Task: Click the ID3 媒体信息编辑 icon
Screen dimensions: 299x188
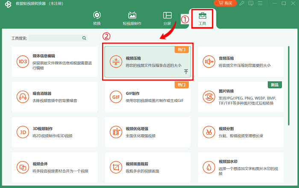Action: [23, 62]
